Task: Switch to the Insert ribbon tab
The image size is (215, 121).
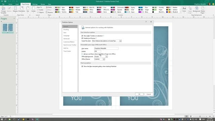Action: pyautogui.click(x=17, y=4)
